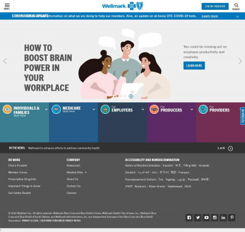Expand the For Producers chevron
This screenshot has width=245, height=232.
(x=192, y=110)
